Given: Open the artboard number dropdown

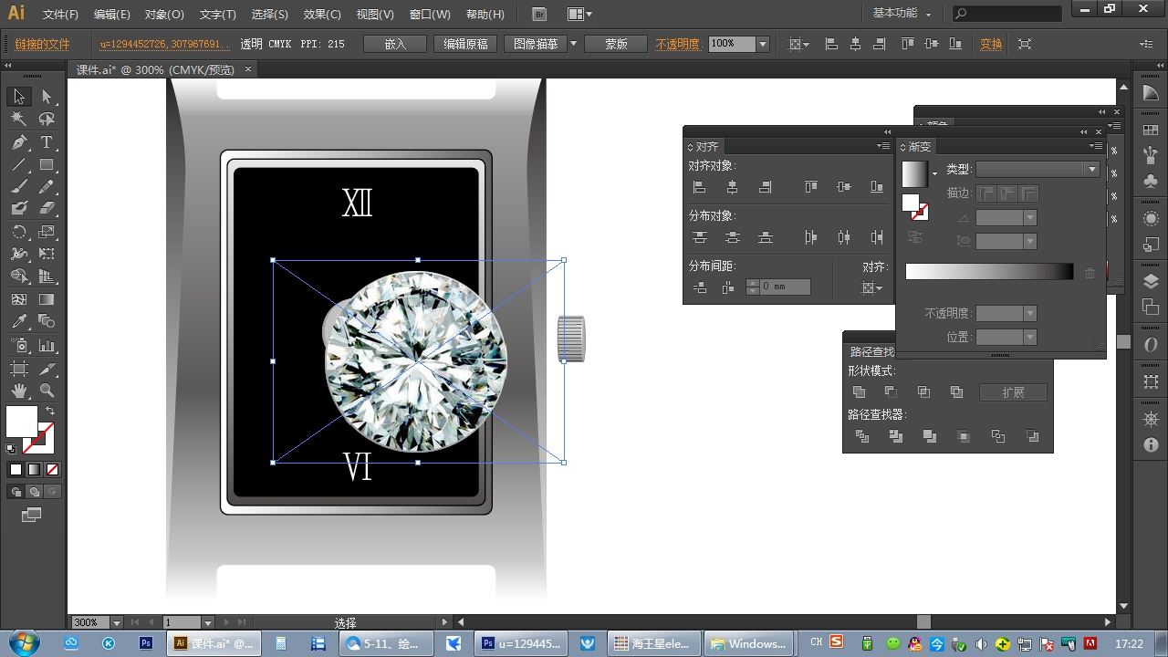Looking at the screenshot, I should [208, 622].
